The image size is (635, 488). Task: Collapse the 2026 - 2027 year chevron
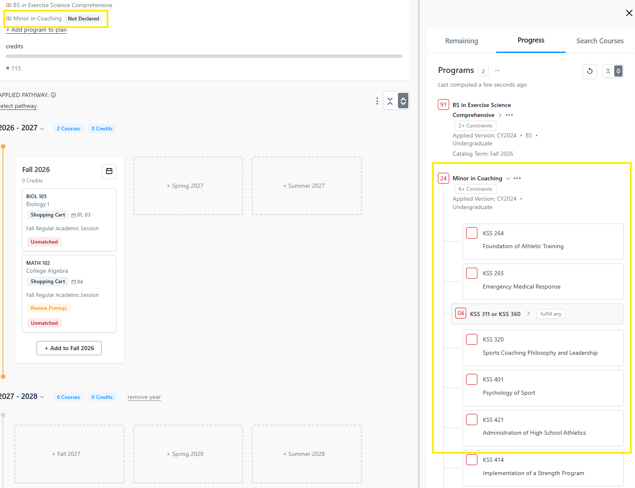42,129
